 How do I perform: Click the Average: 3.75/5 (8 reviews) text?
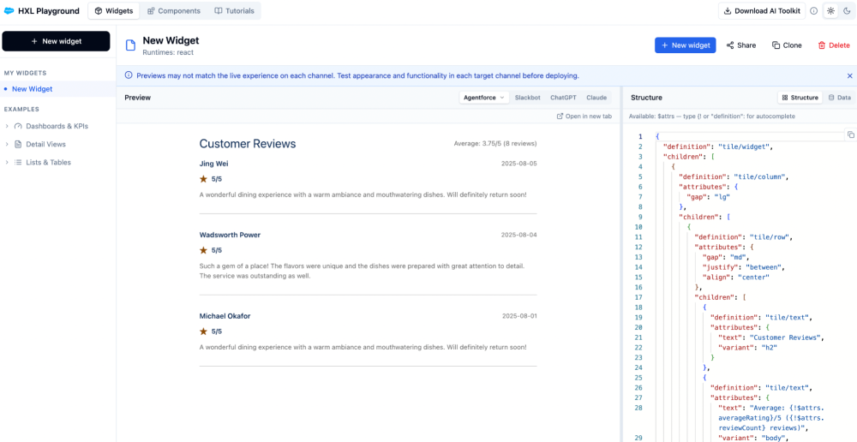click(495, 144)
